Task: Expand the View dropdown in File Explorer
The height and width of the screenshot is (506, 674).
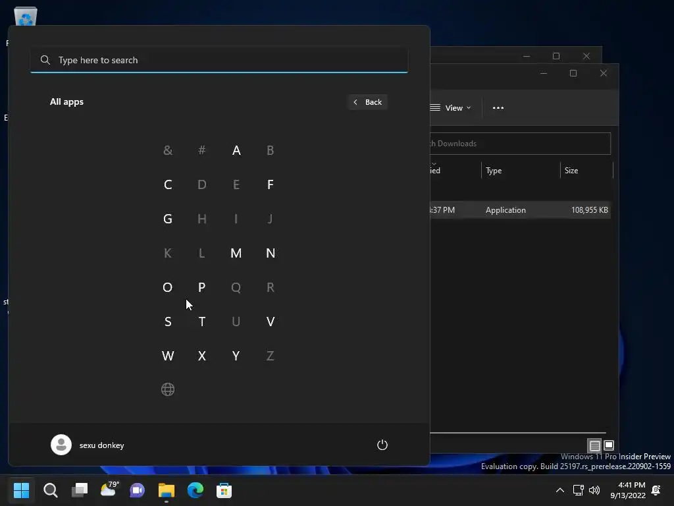Action: (x=450, y=107)
